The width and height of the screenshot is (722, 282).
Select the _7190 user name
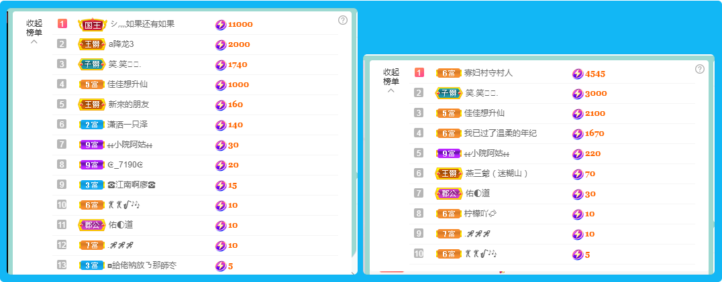[126, 164]
